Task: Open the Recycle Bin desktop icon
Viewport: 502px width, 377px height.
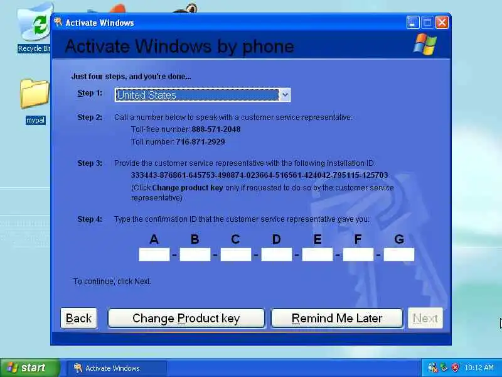Action: pos(35,27)
